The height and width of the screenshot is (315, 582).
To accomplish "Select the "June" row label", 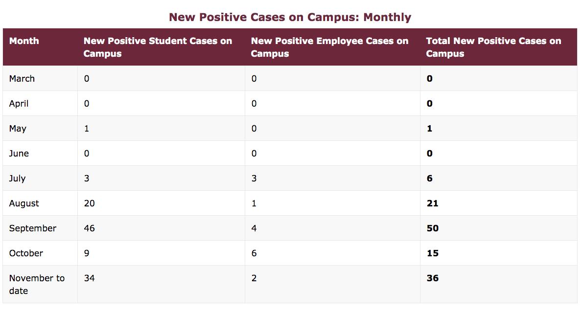I will (x=19, y=154).
